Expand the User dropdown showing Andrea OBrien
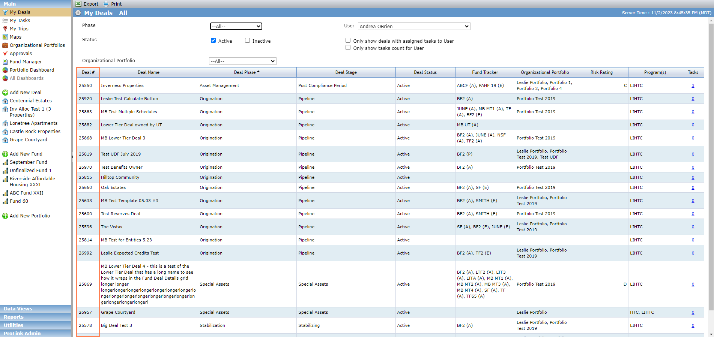The height and width of the screenshot is (337, 714). click(x=414, y=26)
